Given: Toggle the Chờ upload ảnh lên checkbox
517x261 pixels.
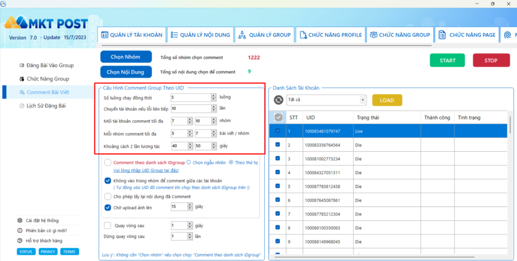Looking at the screenshot, I should [x=108, y=208].
